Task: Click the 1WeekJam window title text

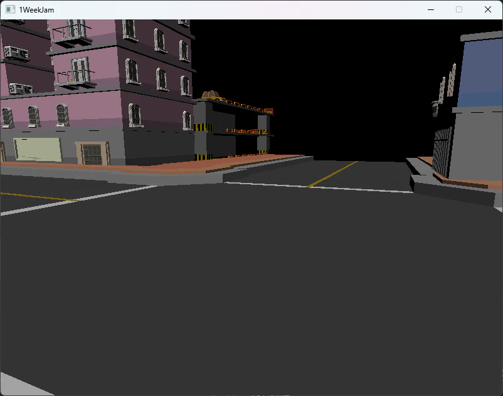Action: coord(36,10)
